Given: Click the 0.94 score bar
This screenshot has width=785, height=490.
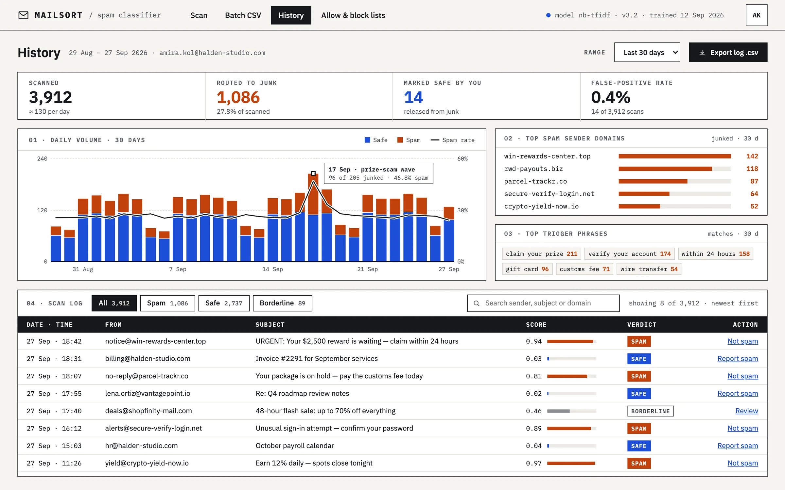Looking at the screenshot, I should click(x=572, y=341).
